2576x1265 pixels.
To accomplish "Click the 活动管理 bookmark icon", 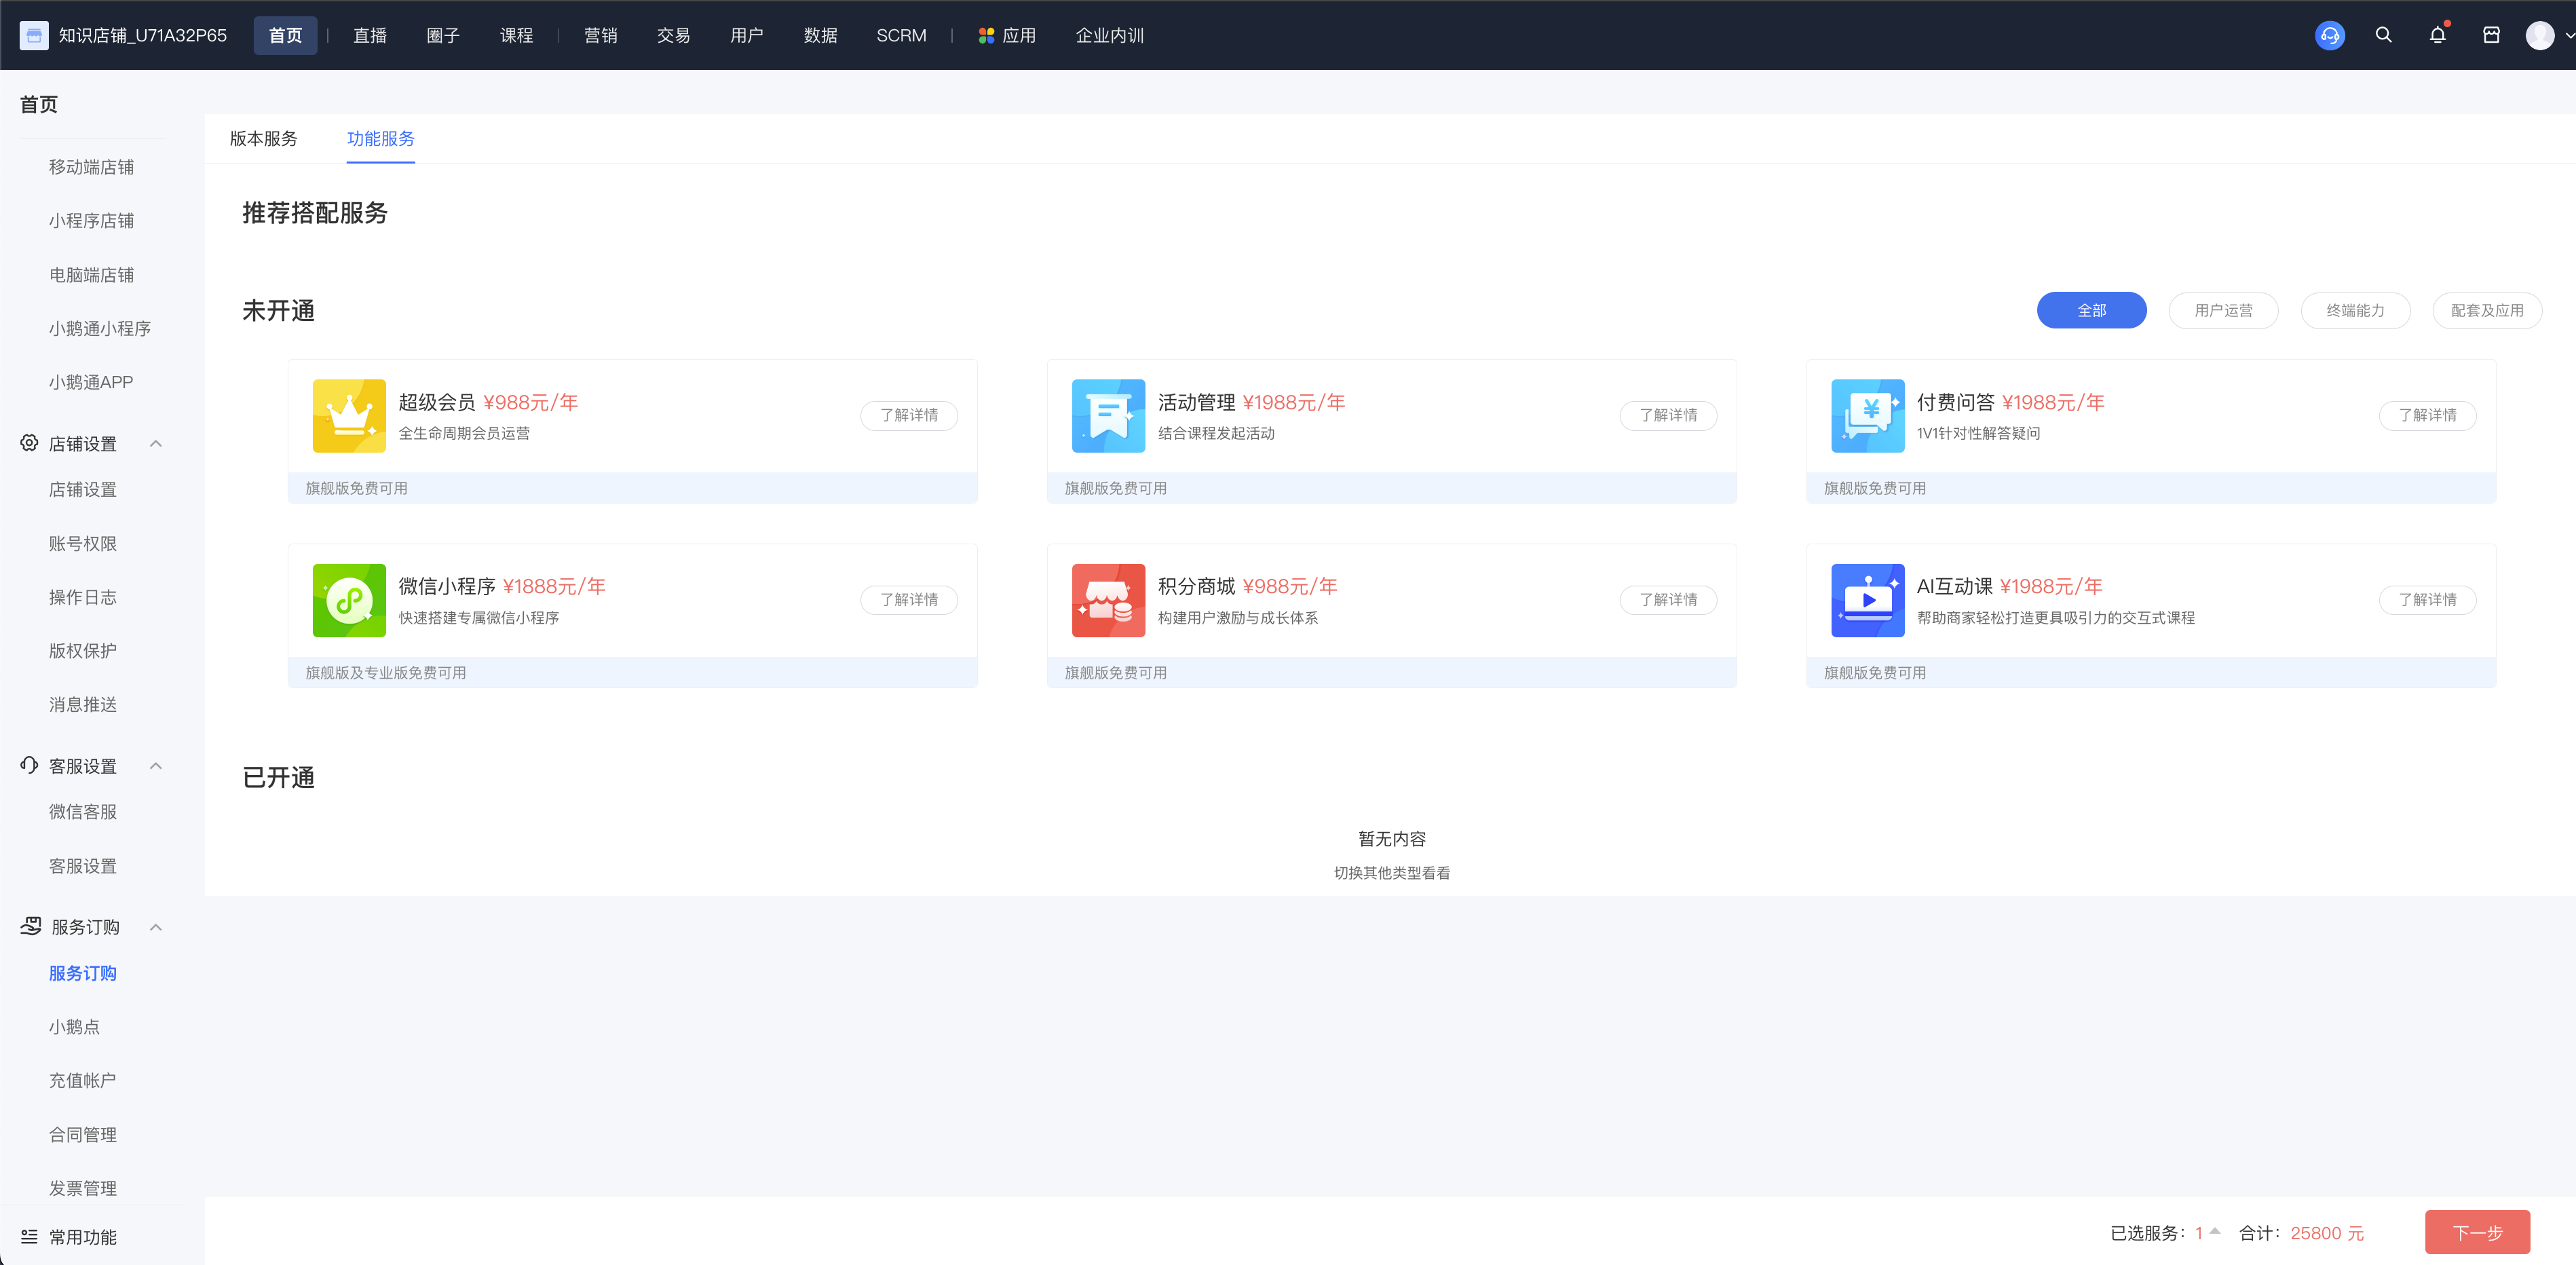I will pyautogui.click(x=1108, y=415).
